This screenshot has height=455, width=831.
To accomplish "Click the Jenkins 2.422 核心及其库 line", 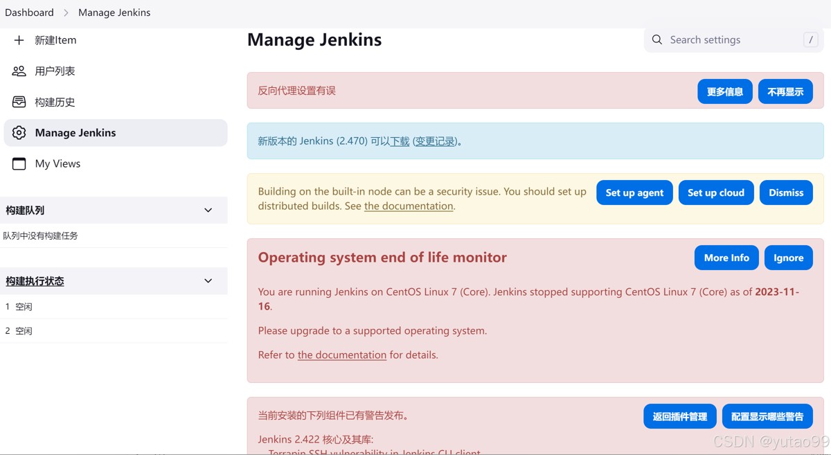I will pyautogui.click(x=315, y=439).
